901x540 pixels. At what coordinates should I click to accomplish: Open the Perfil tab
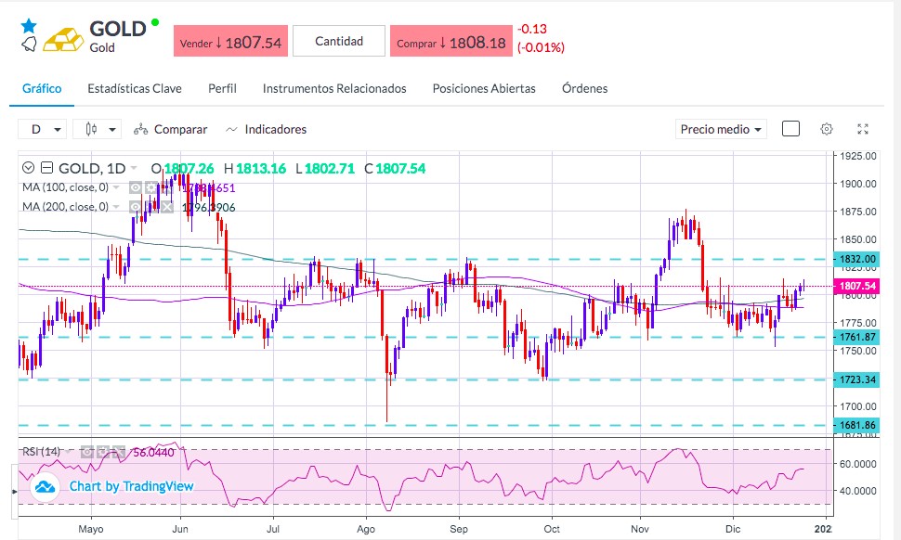[x=222, y=88]
